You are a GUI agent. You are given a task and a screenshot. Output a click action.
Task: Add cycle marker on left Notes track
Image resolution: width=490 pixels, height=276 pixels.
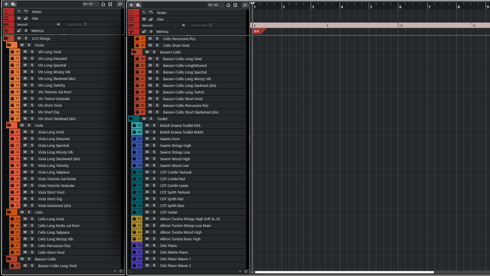[x=26, y=12]
